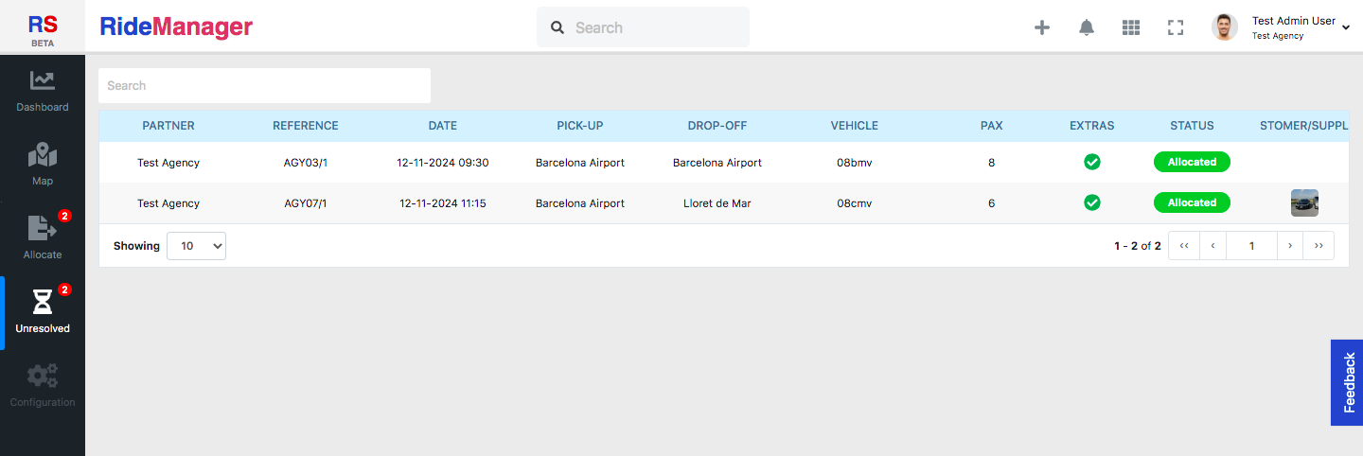Sort the table by DATE column header
Screen dimensions: 1363x456
pyautogui.click(x=442, y=126)
